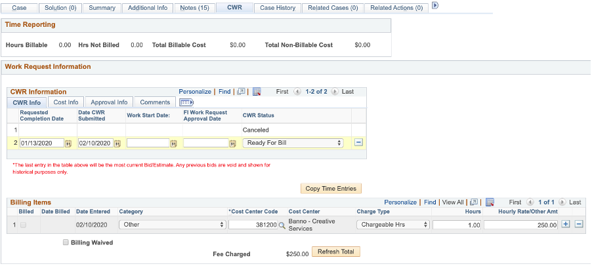The height and width of the screenshot is (266, 592).
Task: Open calendar picker for Work Start Date
Action: pyautogui.click(x=174, y=143)
